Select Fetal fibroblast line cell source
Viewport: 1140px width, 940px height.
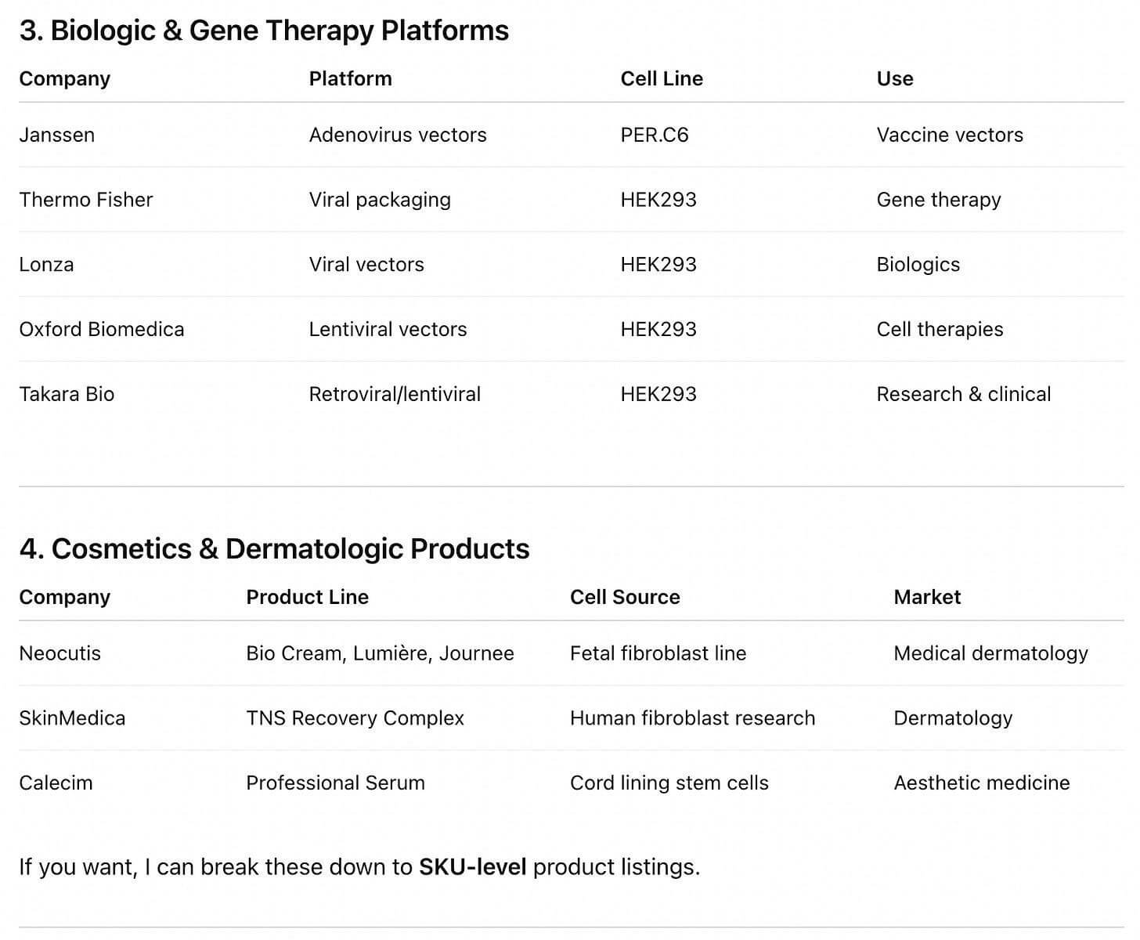coord(658,653)
